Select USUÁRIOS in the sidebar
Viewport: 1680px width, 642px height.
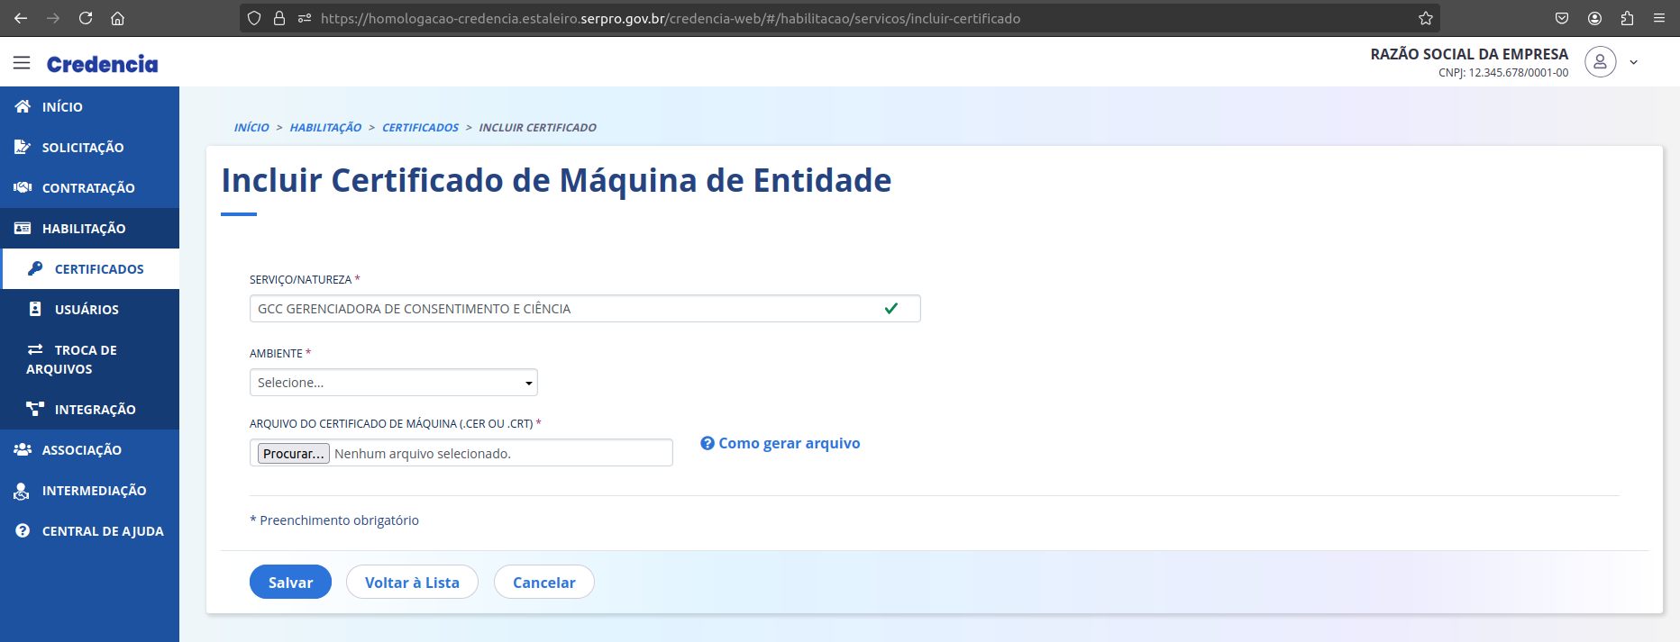tap(90, 309)
